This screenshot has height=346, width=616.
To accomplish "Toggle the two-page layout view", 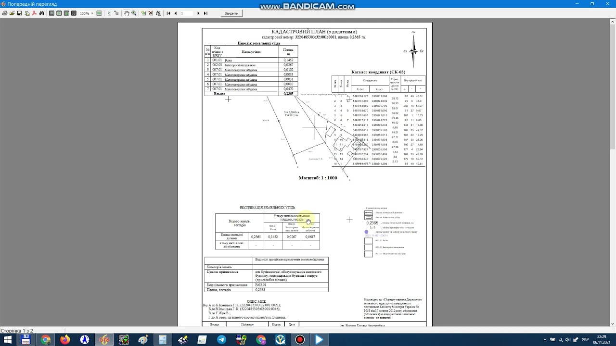I will click(x=66, y=13).
